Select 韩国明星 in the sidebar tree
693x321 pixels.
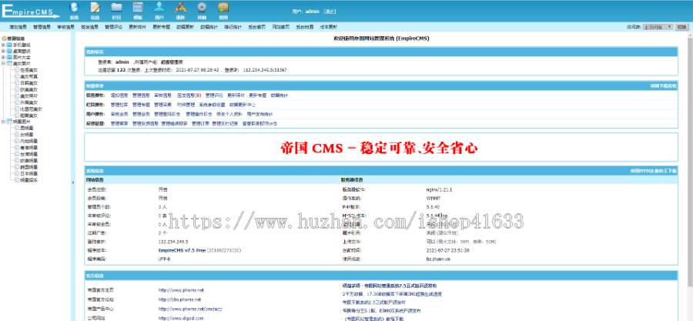pos(29,166)
